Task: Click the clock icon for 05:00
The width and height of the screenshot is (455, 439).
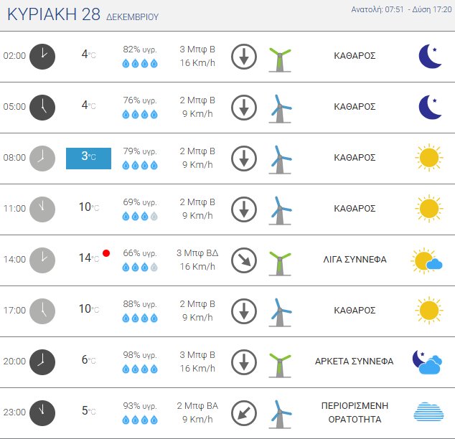Action: click(42, 107)
